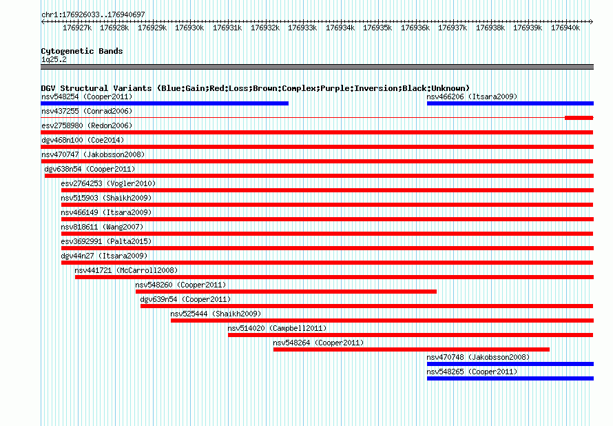Screen dimensions: 613x426
Task: Click the nsv548260 red loss bar
Action: 286,292
